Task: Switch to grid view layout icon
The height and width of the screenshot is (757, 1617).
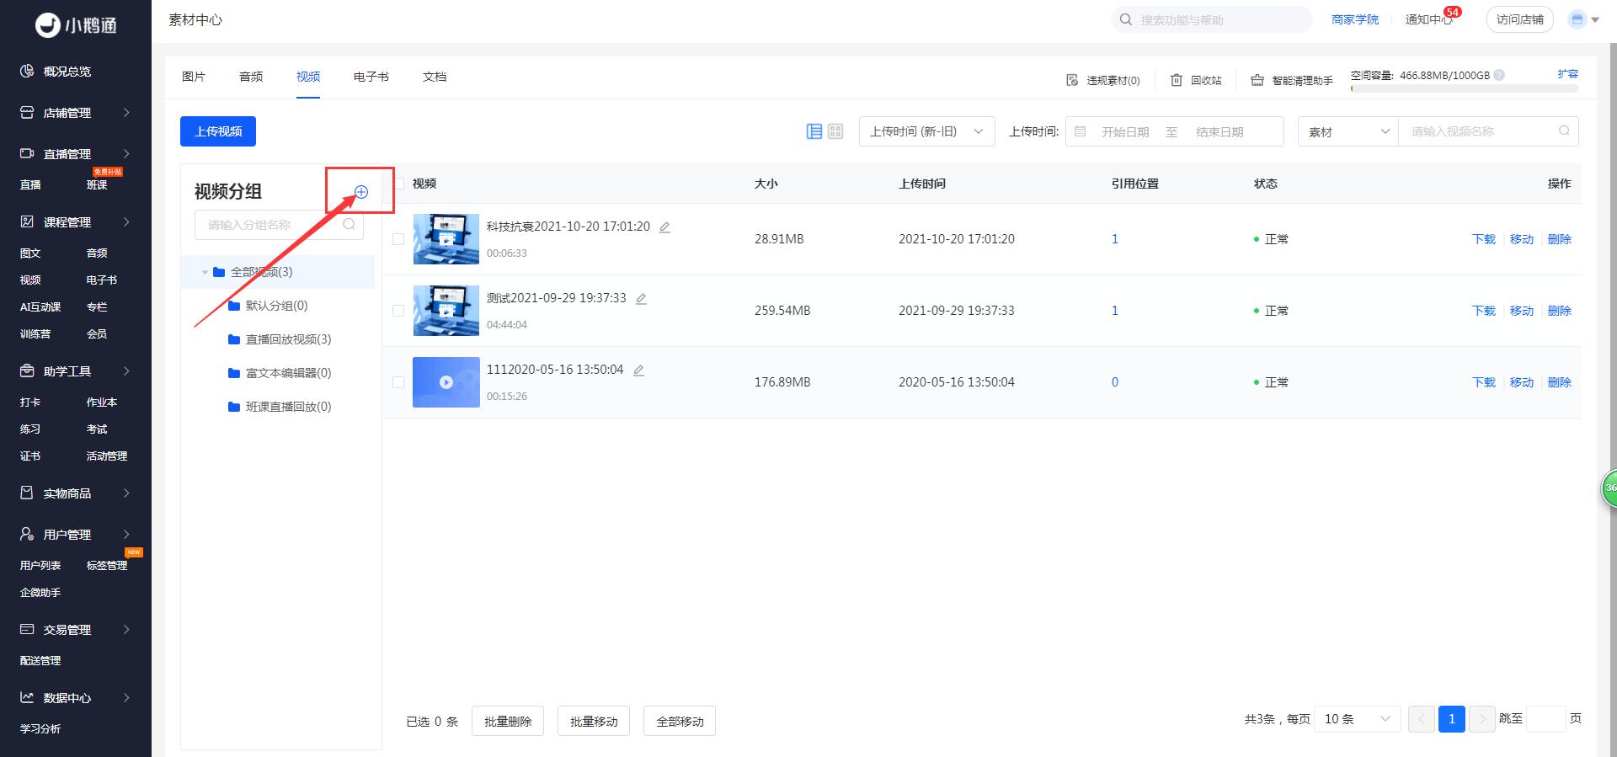Action: [x=835, y=131]
